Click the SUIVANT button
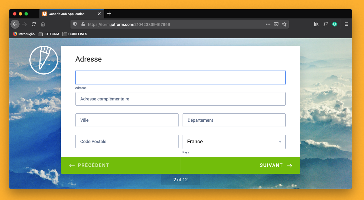 pos(240,165)
